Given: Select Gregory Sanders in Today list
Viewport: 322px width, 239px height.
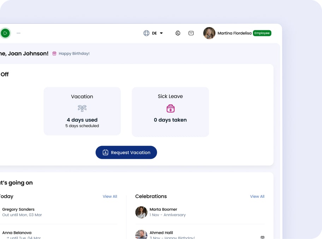Looking at the screenshot, I should click(x=18, y=209).
